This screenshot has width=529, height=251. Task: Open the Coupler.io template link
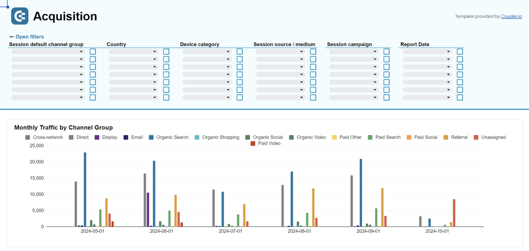pyautogui.click(x=511, y=16)
